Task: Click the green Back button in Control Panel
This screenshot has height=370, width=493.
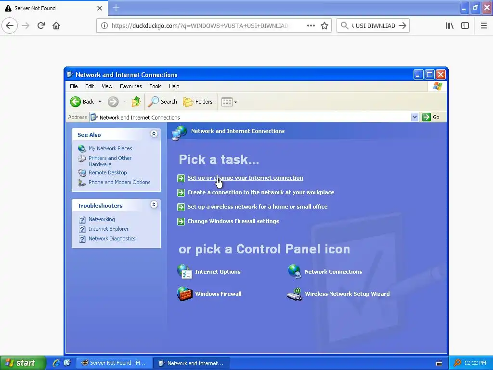Action: [x=82, y=102]
